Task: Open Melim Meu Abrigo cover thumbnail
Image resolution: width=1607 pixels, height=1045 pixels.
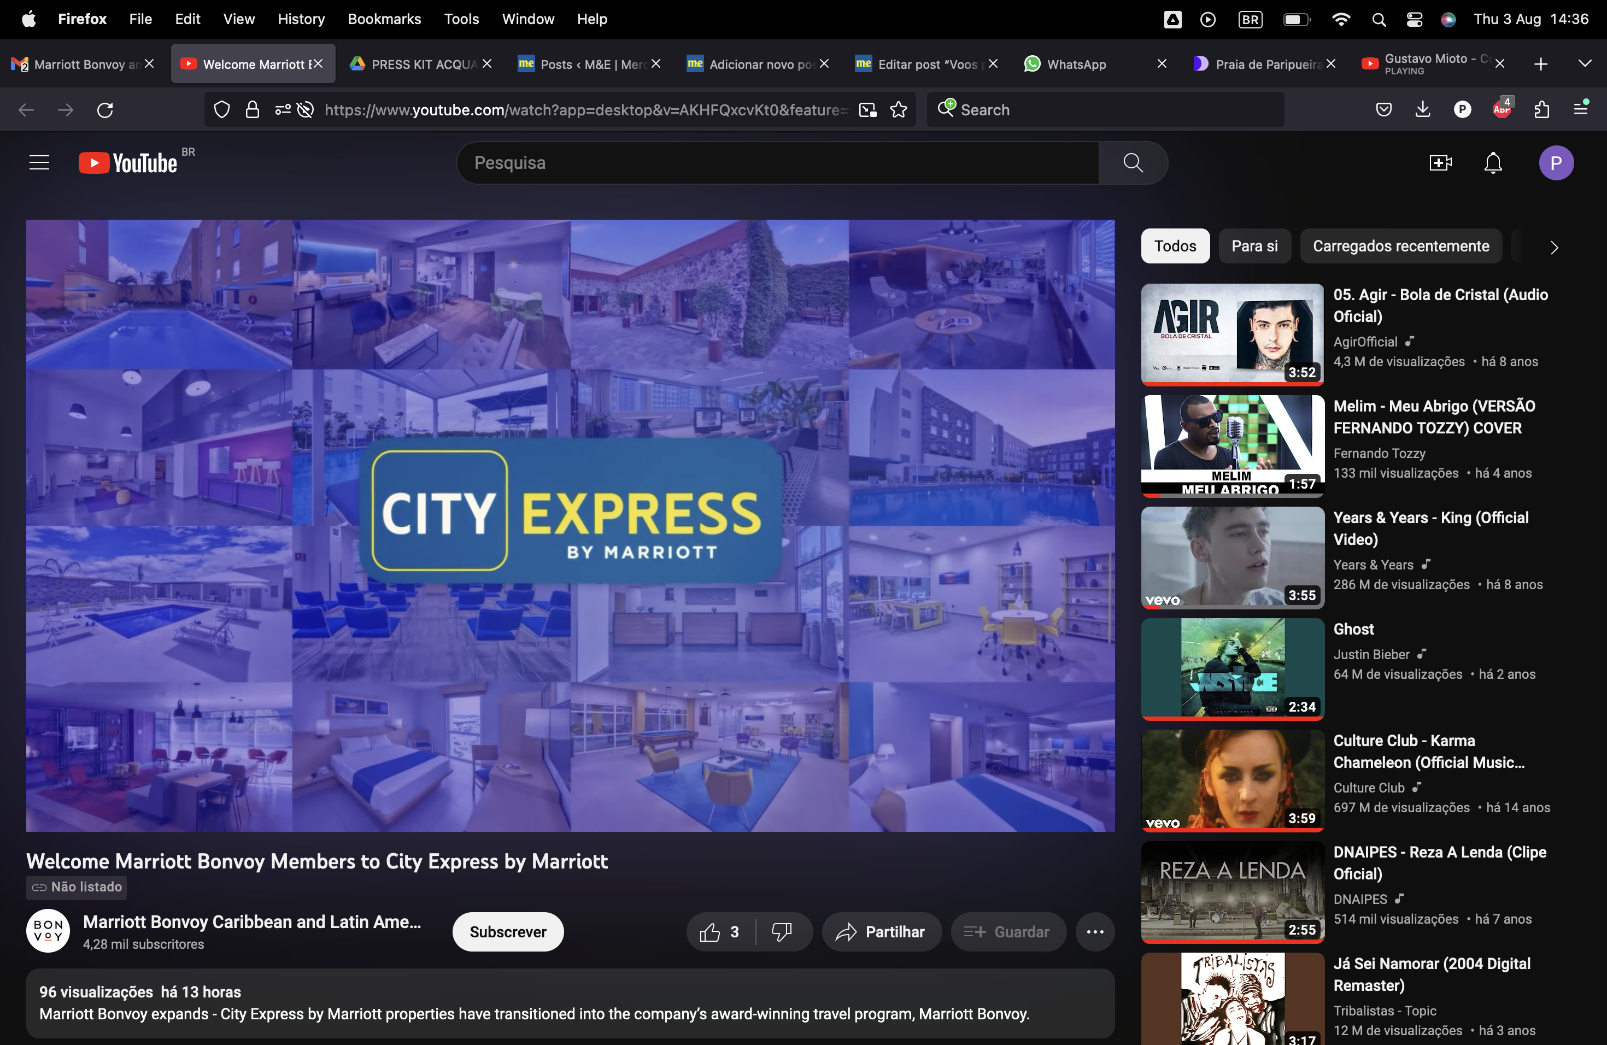Action: click(1232, 445)
